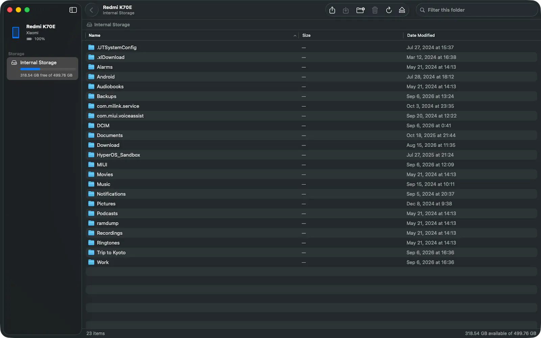Click the macOS yellow minimize button
Screen dimensions: 541x338
pyautogui.click(x=18, y=10)
